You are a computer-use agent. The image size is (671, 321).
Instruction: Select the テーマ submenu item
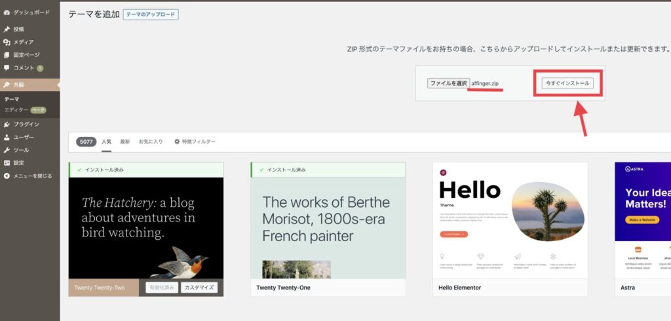pyautogui.click(x=12, y=99)
